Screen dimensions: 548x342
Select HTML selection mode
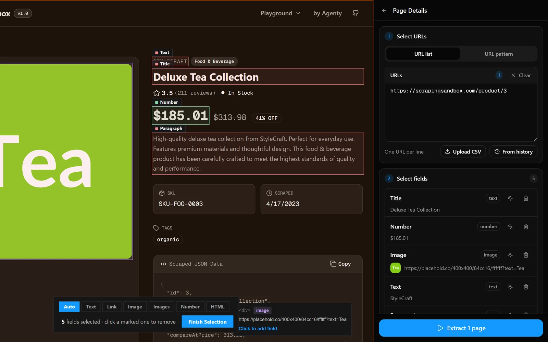point(217,307)
